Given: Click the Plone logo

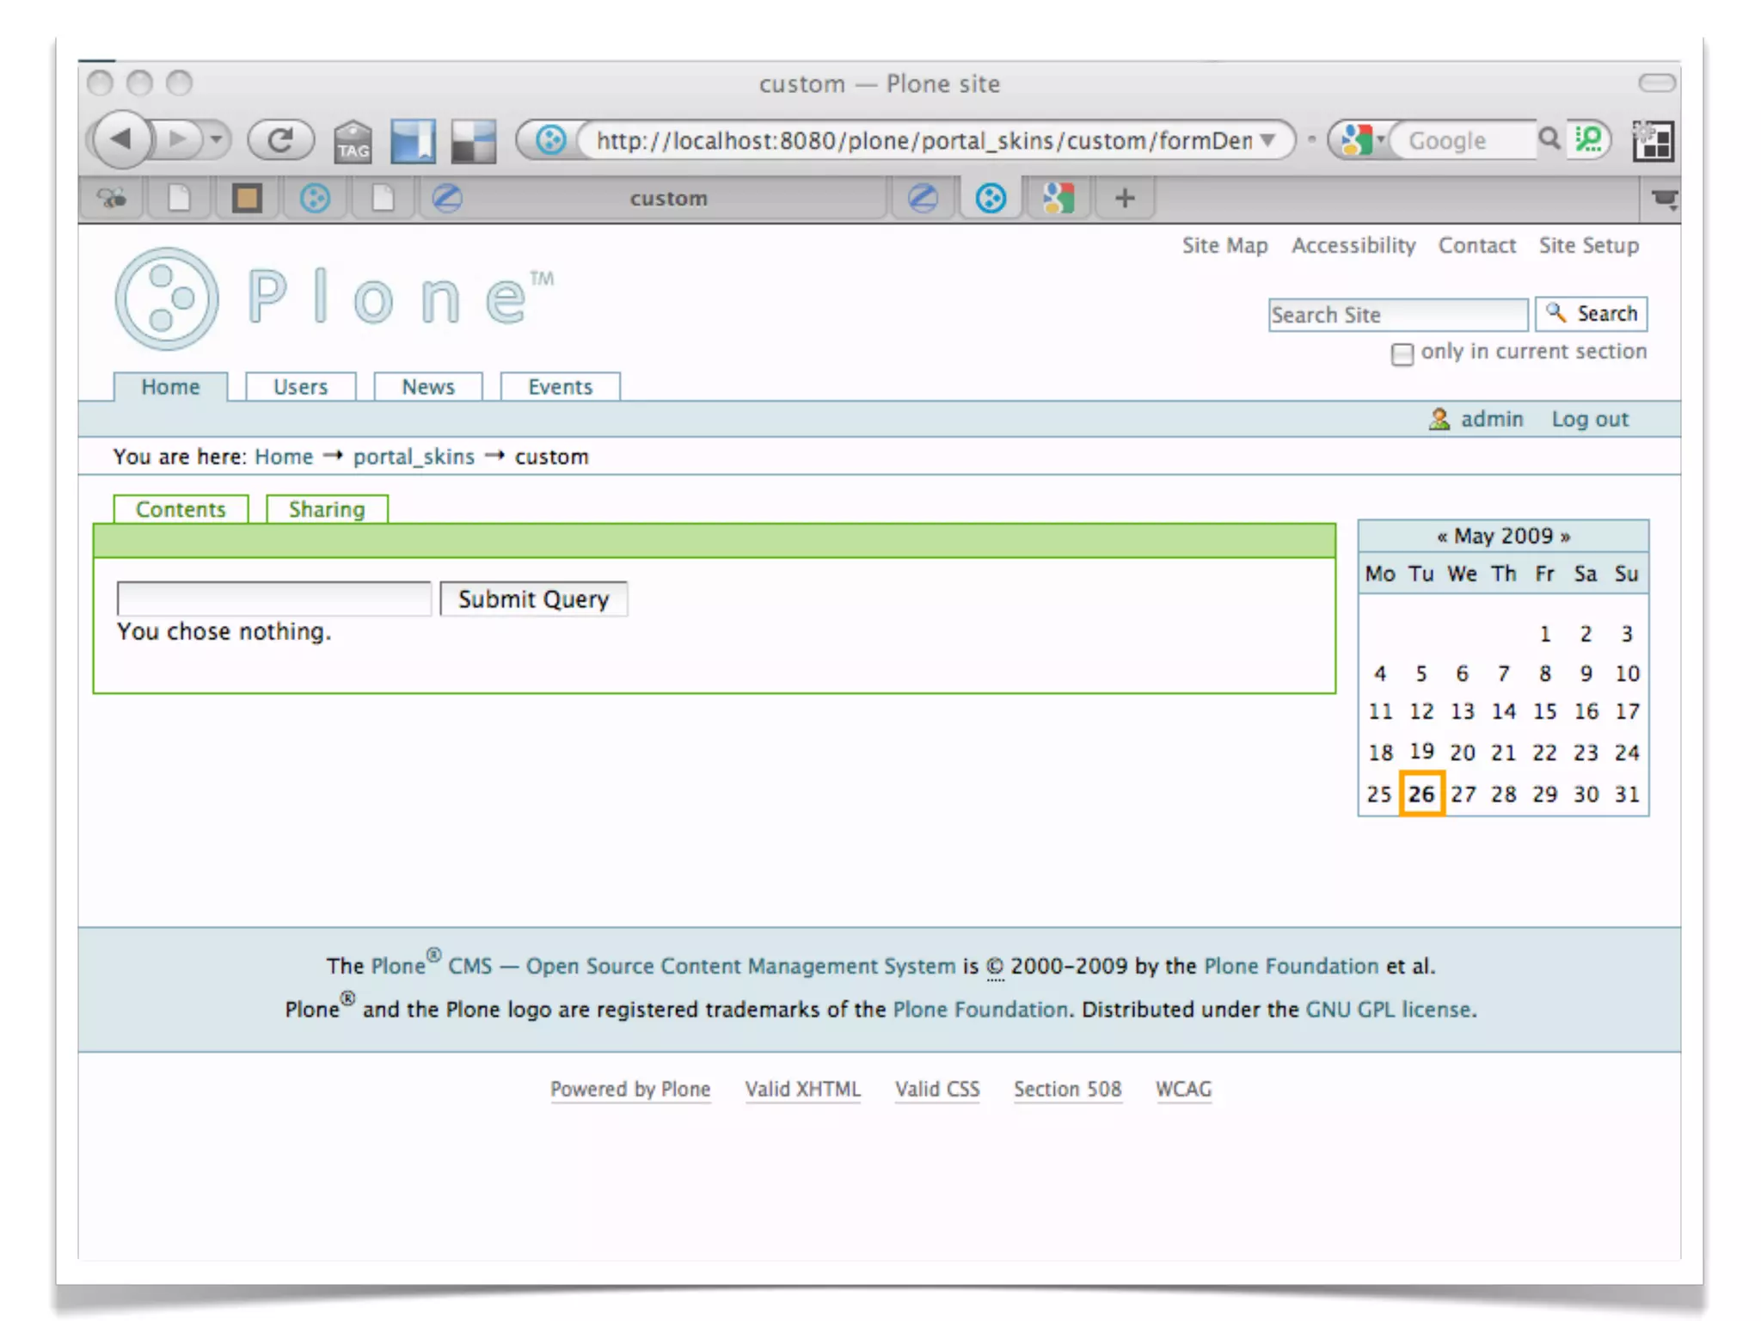Looking at the screenshot, I should pyautogui.click(x=335, y=298).
